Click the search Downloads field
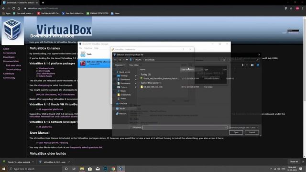This screenshot has width=306, height=172. pos(243,60)
